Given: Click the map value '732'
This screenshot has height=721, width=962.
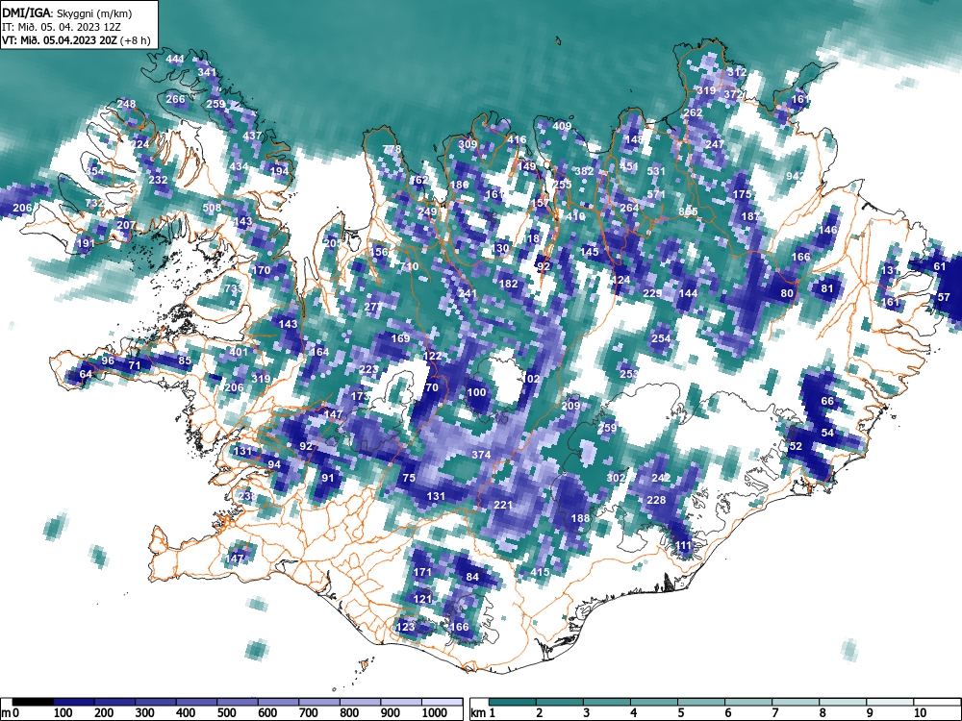Looking at the screenshot, I should point(94,203).
